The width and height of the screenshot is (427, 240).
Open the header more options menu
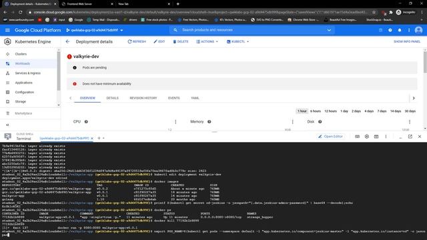tap(409, 30)
